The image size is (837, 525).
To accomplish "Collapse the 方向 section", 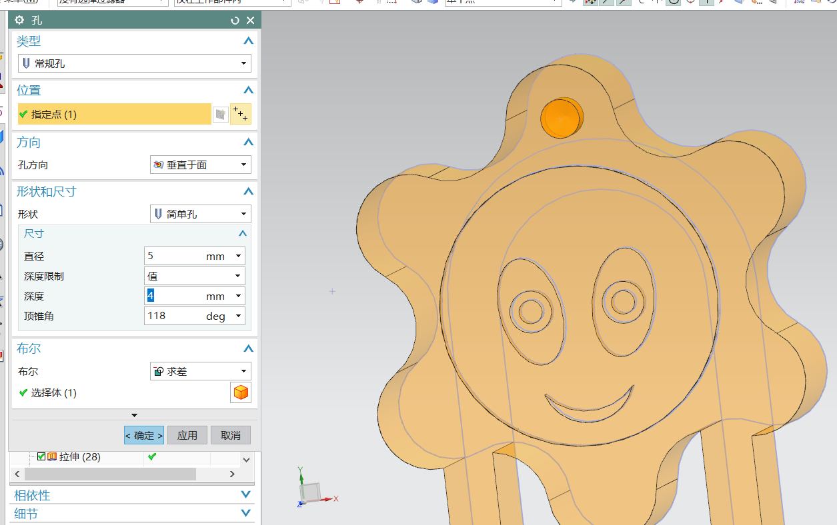I will pyautogui.click(x=248, y=142).
